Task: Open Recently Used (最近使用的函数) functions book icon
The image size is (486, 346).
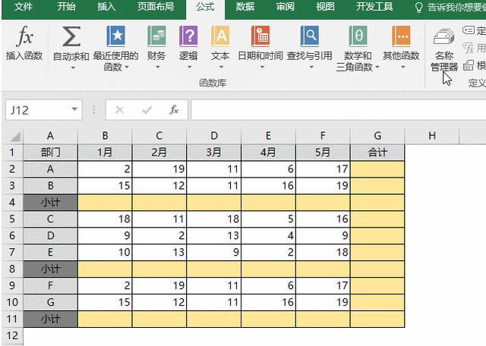Action: 115,36
